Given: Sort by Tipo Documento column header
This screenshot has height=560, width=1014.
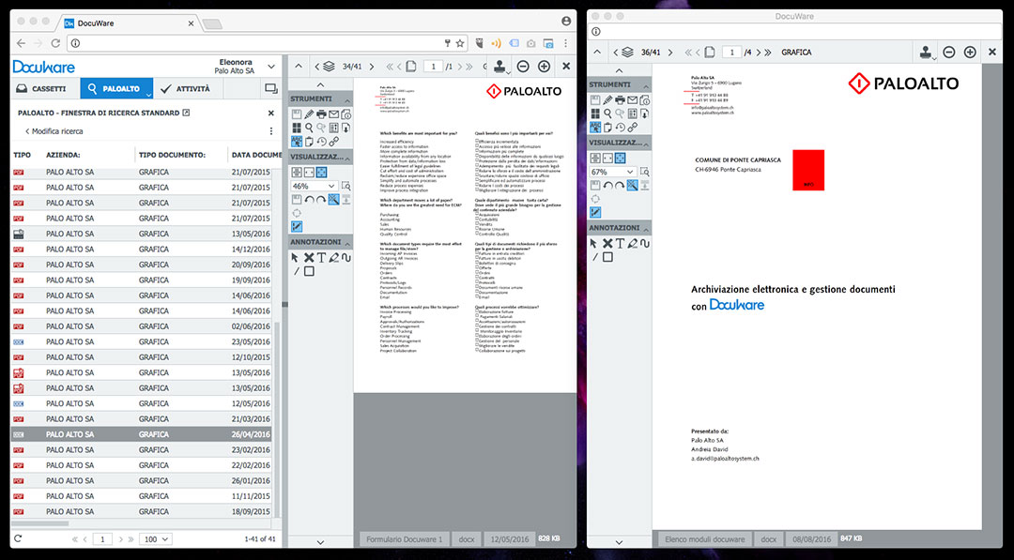Looking at the screenshot, I should tap(172, 155).
